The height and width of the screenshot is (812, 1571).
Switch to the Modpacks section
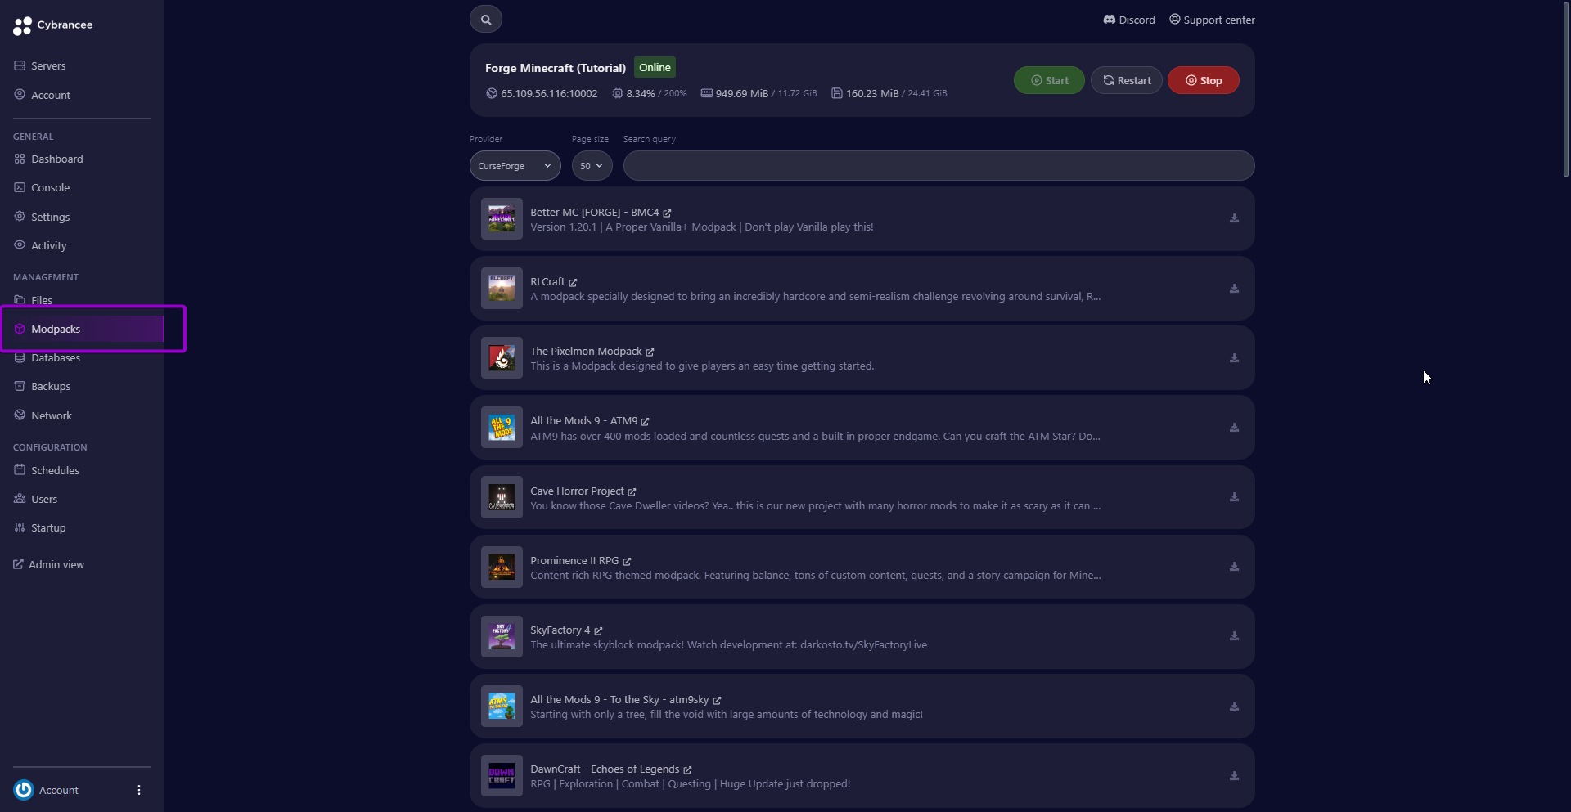coord(56,328)
